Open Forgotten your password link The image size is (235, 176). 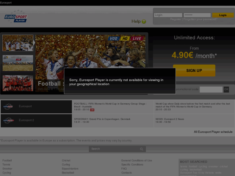[200, 19]
